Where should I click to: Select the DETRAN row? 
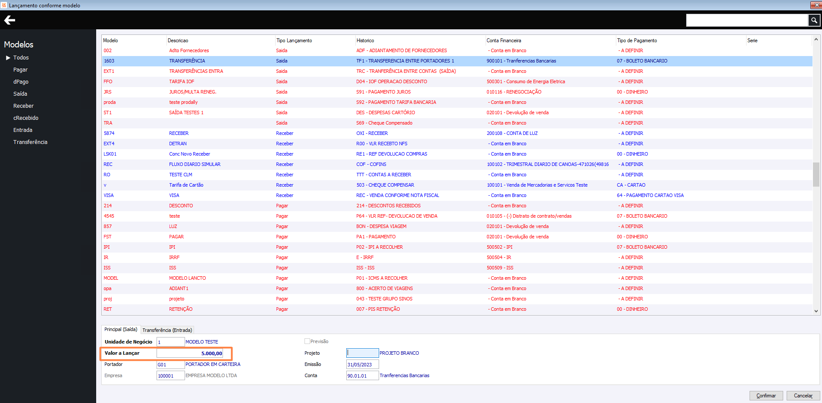click(457, 144)
